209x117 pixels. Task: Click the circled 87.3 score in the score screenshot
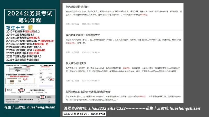coord(21,90)
